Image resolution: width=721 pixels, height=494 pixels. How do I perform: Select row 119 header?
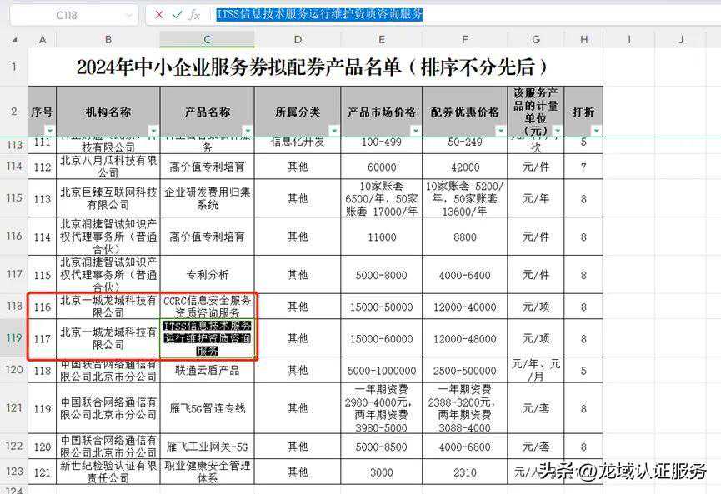click(x=13, y=338)
